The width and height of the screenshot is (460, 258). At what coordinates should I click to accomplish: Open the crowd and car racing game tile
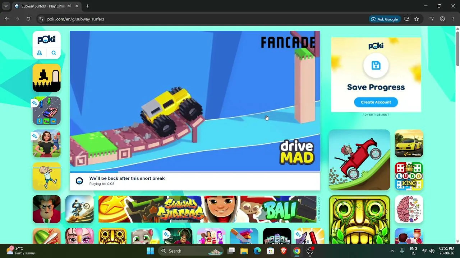(47, 111)
